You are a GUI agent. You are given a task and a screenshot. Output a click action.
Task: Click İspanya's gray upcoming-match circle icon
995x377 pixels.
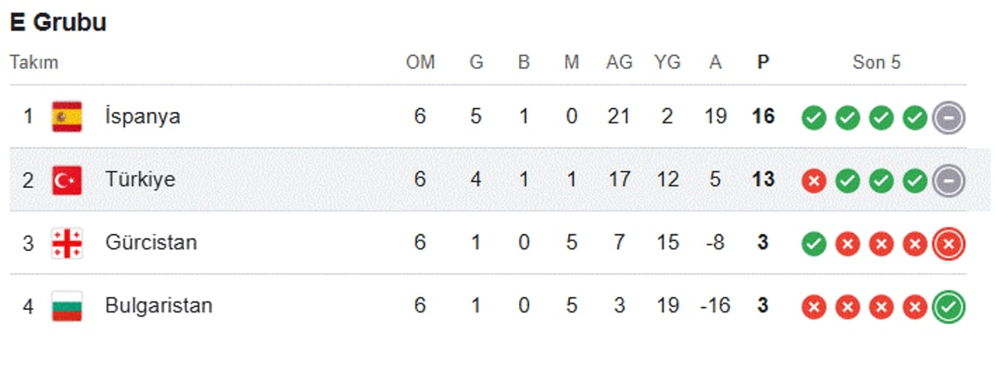click(948, 118)
